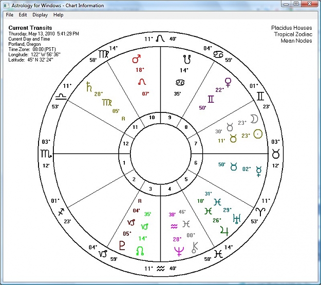The image size is (321, 285).
Task: Click the gray Taurus sign beside the Moon
Action: pyautogui.click(x=230, y=127)
